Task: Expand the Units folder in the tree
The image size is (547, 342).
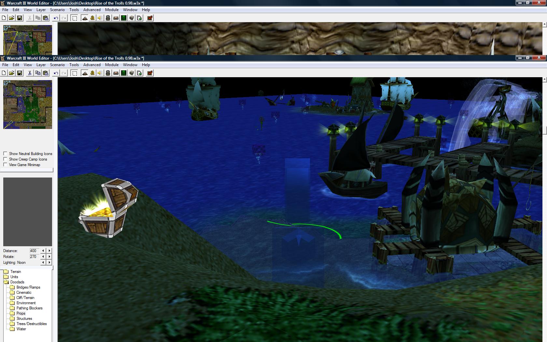Action: (11, 277)
